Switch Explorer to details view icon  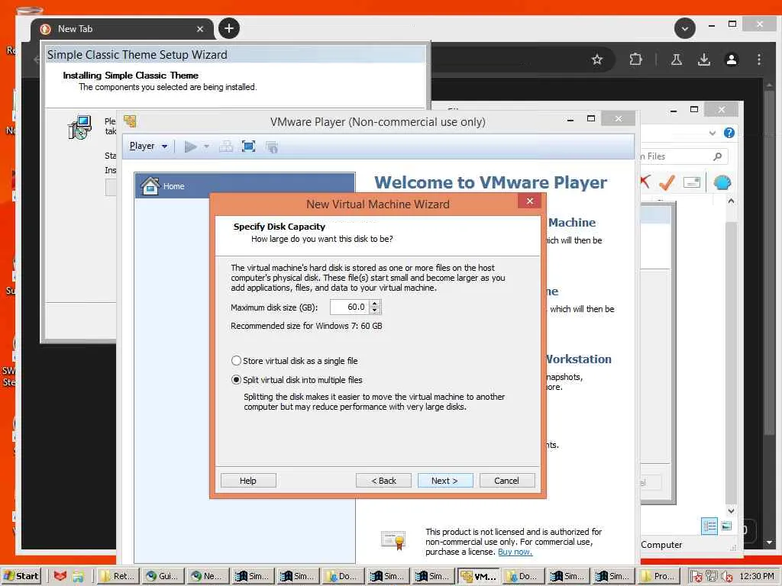(x=709, y=526)
